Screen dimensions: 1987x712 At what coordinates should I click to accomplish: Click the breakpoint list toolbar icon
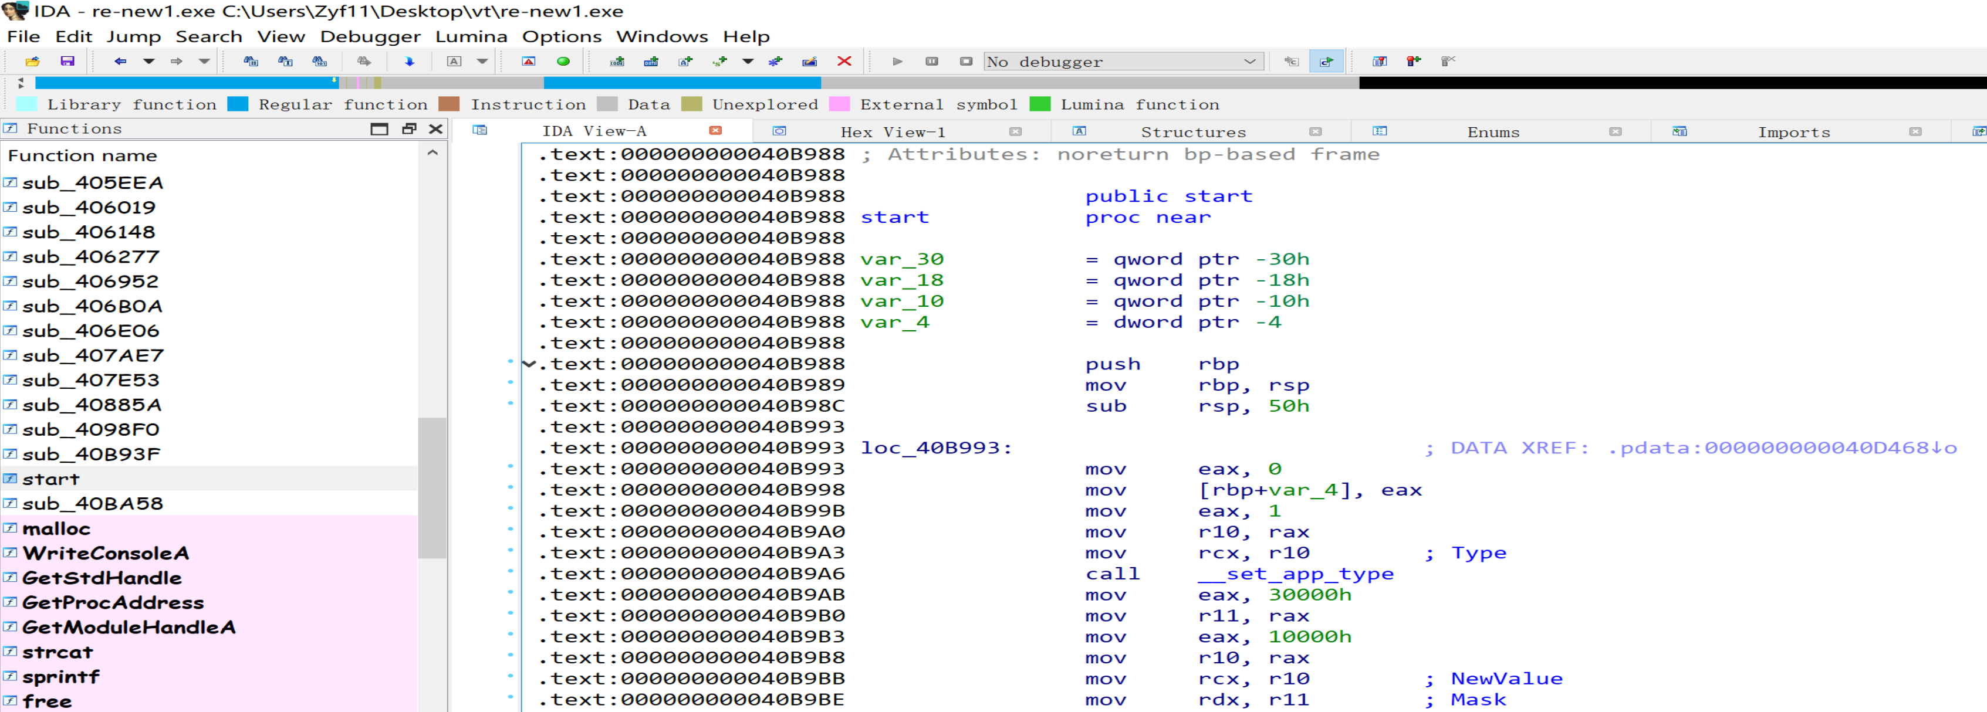click(1379, 62)
